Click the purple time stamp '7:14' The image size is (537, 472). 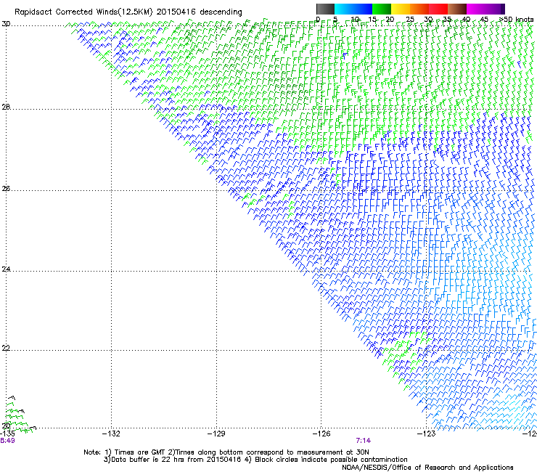pyautogui.click(x=364, y=441)
